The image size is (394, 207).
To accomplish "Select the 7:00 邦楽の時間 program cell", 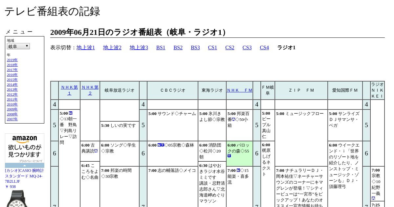I will click(x=120, y=187).
